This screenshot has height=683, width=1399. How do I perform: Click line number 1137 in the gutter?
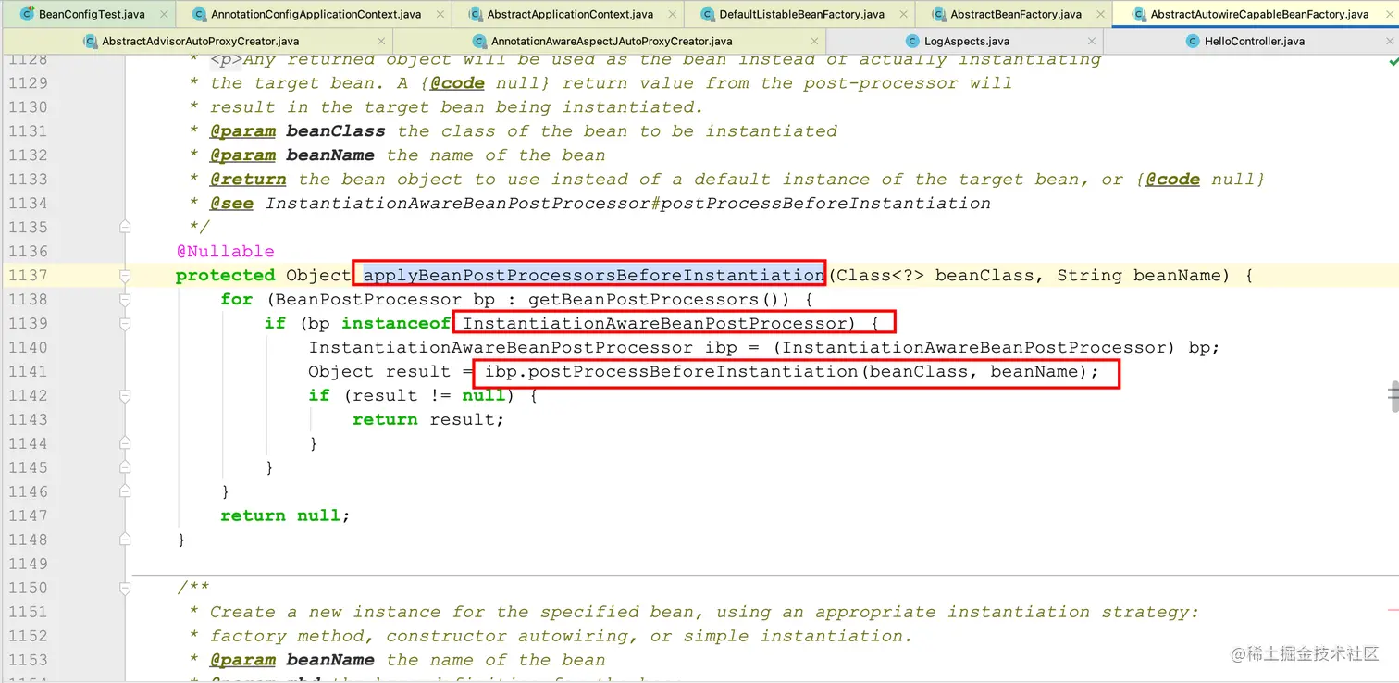pyautogui.click(x=28, y=275)
